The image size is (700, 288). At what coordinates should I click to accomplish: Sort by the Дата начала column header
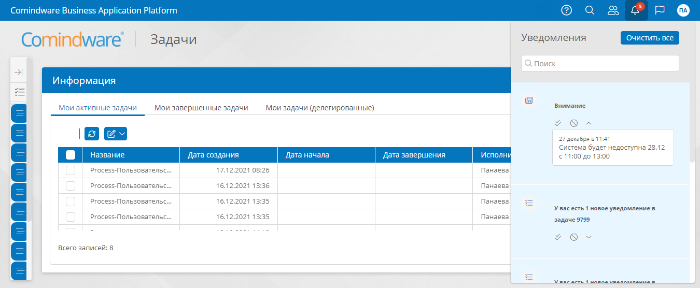point(326,155)
